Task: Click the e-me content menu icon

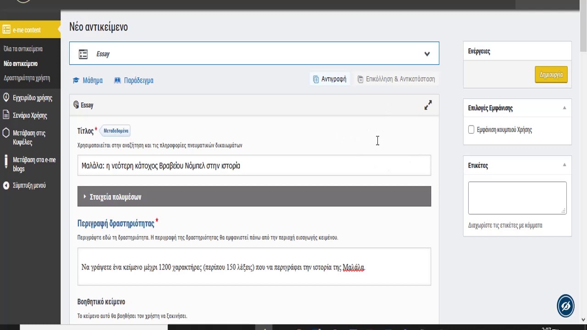Action: point(6,30)
